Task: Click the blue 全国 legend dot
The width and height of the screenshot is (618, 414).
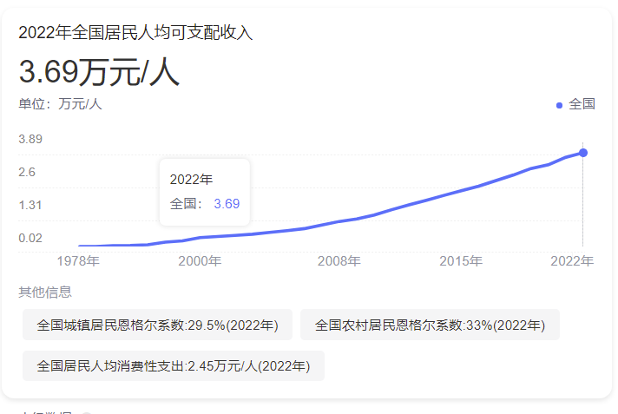Action: coord(559,105)
